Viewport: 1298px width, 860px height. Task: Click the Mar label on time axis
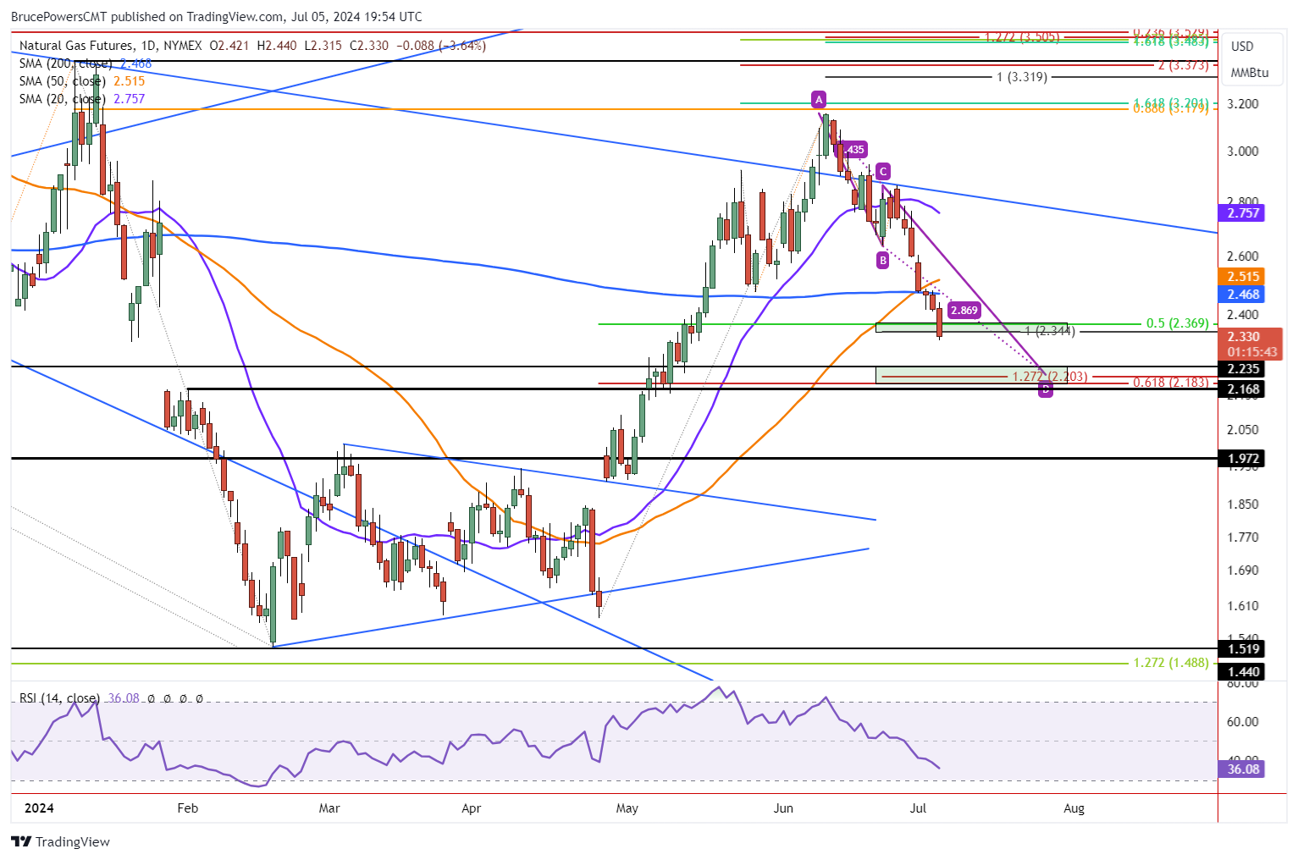point(329,808)
